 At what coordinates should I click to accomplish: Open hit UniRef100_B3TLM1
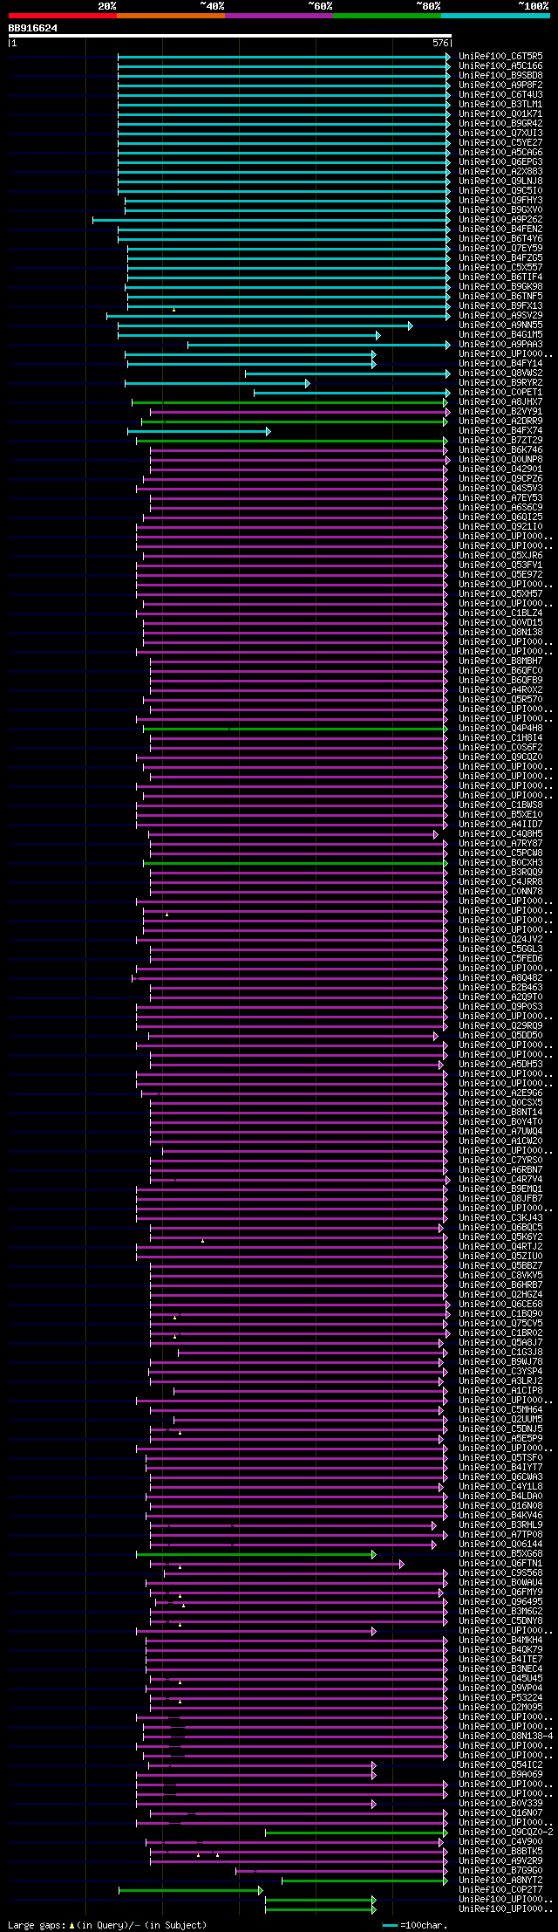[500, 104]
